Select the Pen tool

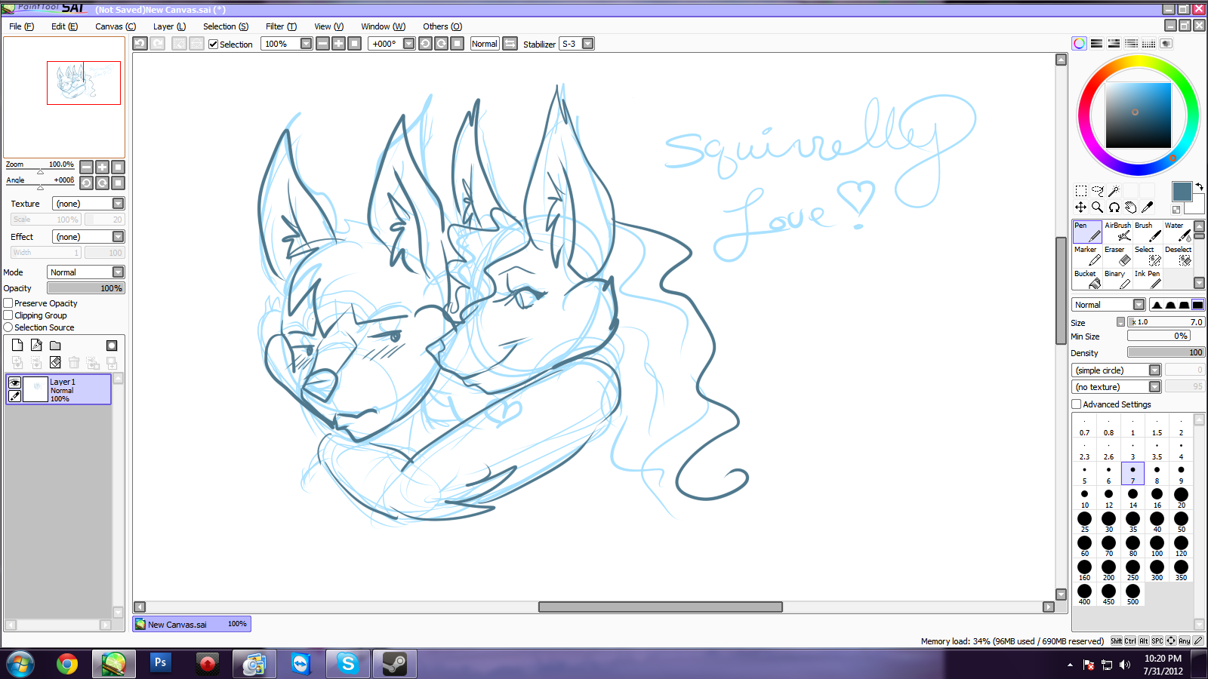pos(1087,232)
